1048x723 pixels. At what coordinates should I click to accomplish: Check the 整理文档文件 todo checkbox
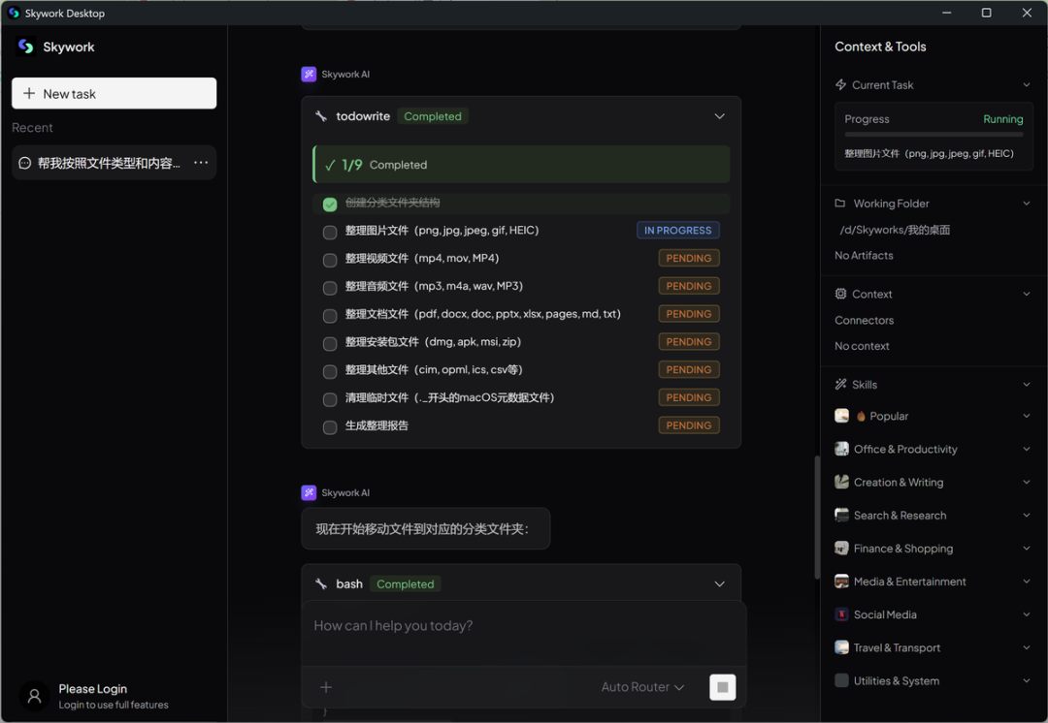[330, 316]
